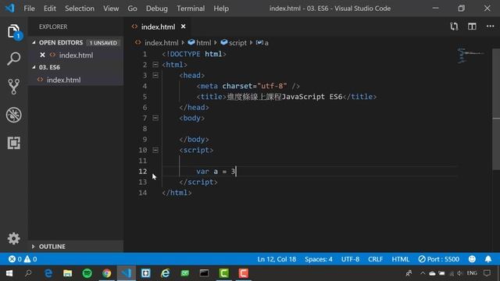Viewport: 500px width, 281px height.
Task: Click Port : 5500 Live Server status
Action: [439, 259]
